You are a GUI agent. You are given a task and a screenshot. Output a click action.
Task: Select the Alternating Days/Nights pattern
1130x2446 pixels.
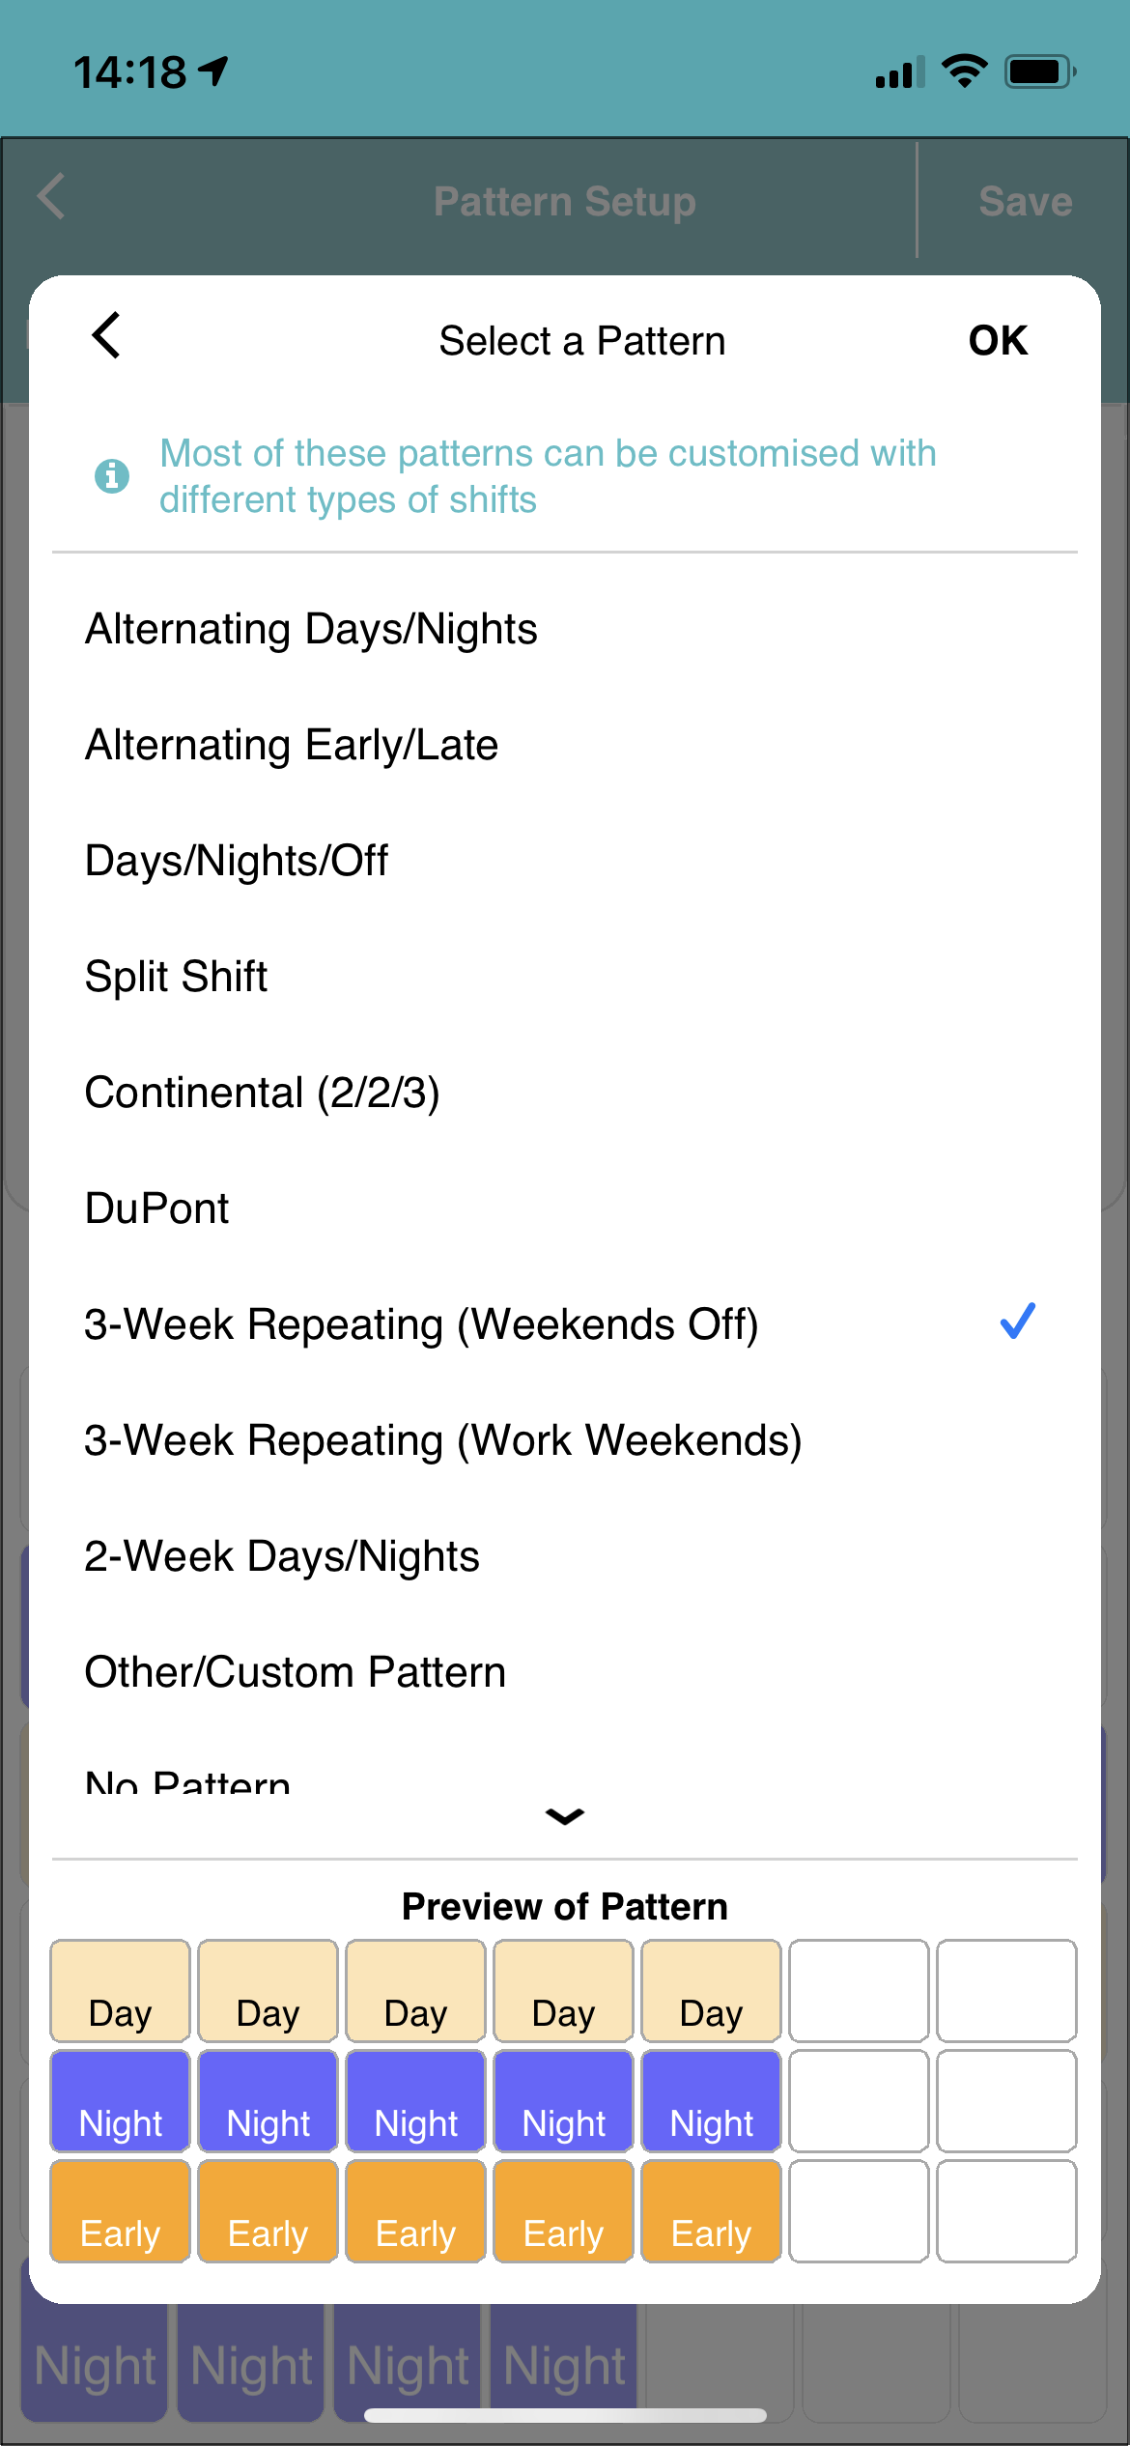(x=311, y=627)
